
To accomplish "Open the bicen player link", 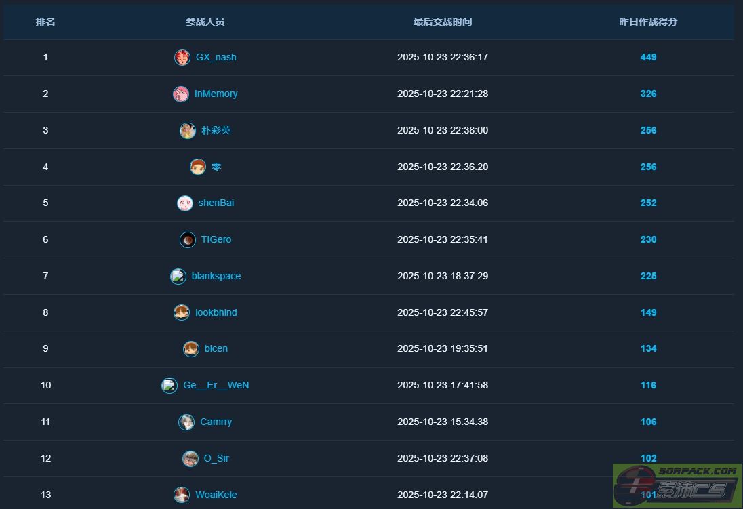I will coord(216,349).
